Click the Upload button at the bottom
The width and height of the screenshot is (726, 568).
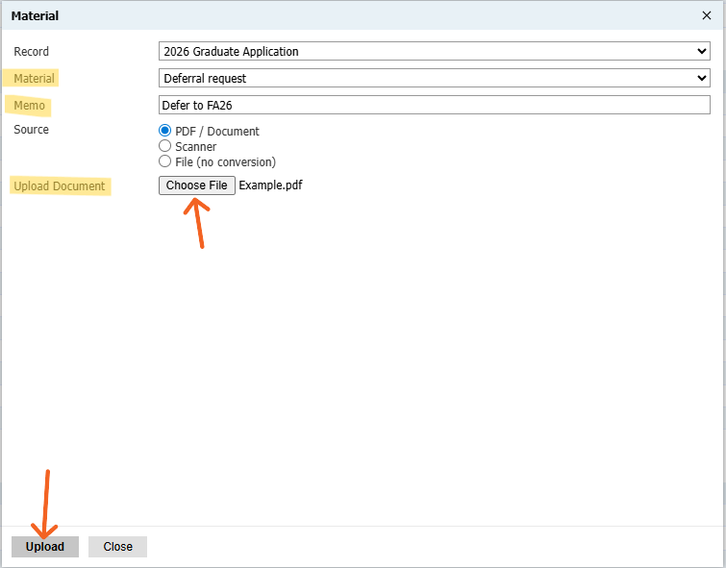click(x=45, y=547)
